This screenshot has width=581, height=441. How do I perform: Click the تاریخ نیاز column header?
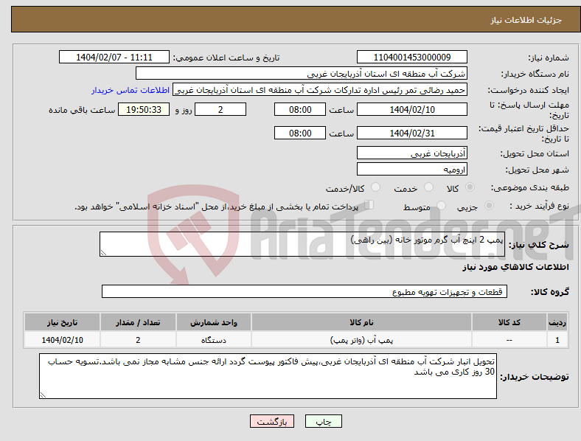pyautogui.click(x=62, y=322)
